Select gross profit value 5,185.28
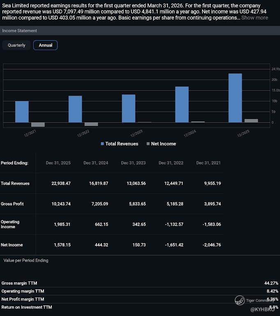This screenshot has height=316, width=280. [x=175, y=204]
